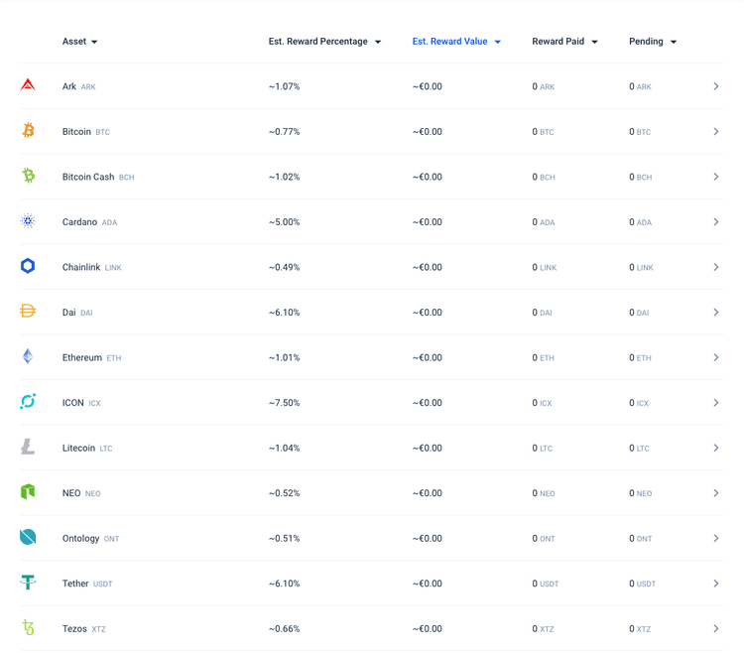Click the green NEO logo icon

(x=28, y=491)
